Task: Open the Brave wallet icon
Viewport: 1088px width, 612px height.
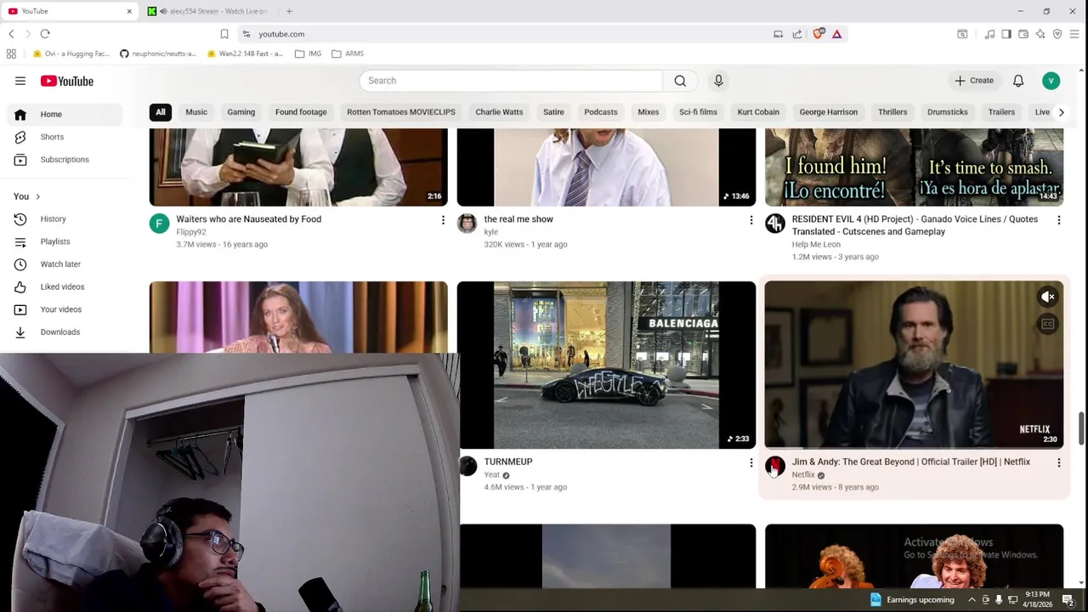Action: tap(1023, 34)
